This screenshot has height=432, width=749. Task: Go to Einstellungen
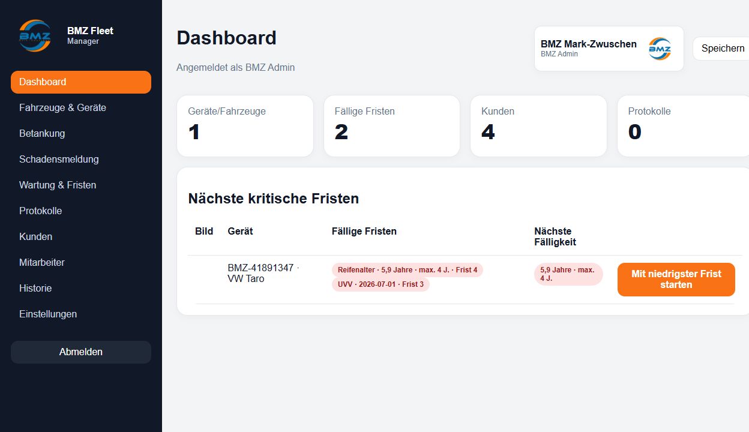81,314
